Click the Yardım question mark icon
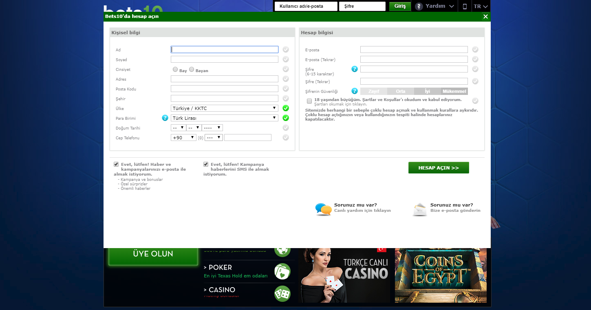 [419, 7]
